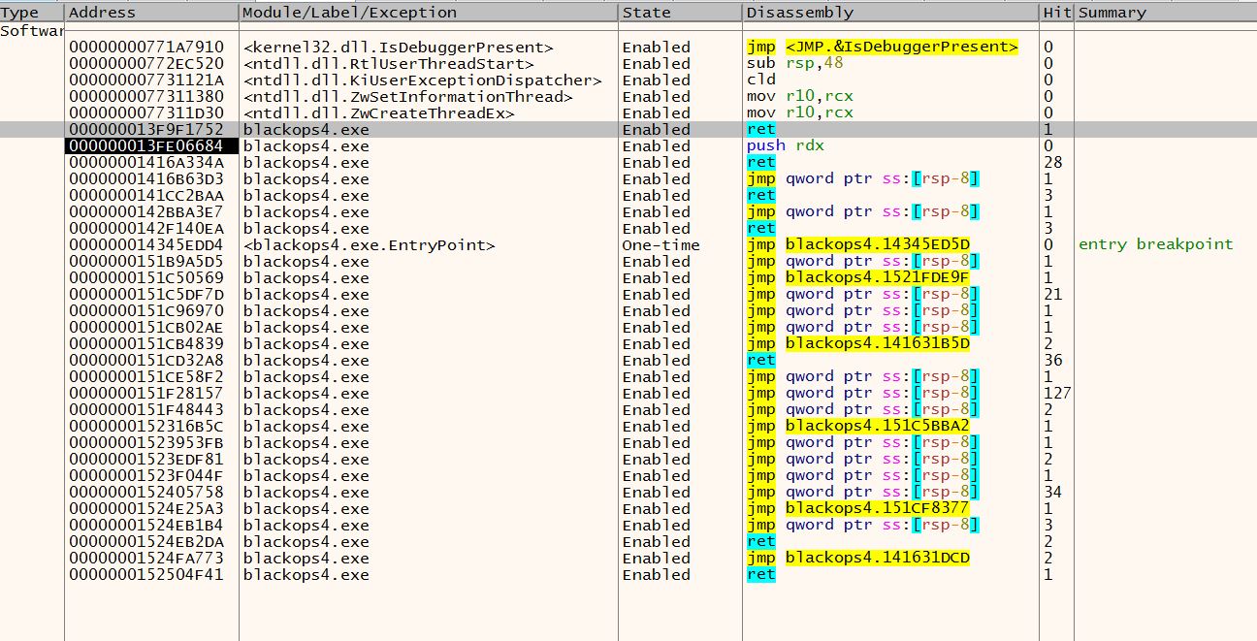The height and width of the screenshot is (641, 1257).
Task: Select address 00000001524EB2DA
Action: pos(146,542)
